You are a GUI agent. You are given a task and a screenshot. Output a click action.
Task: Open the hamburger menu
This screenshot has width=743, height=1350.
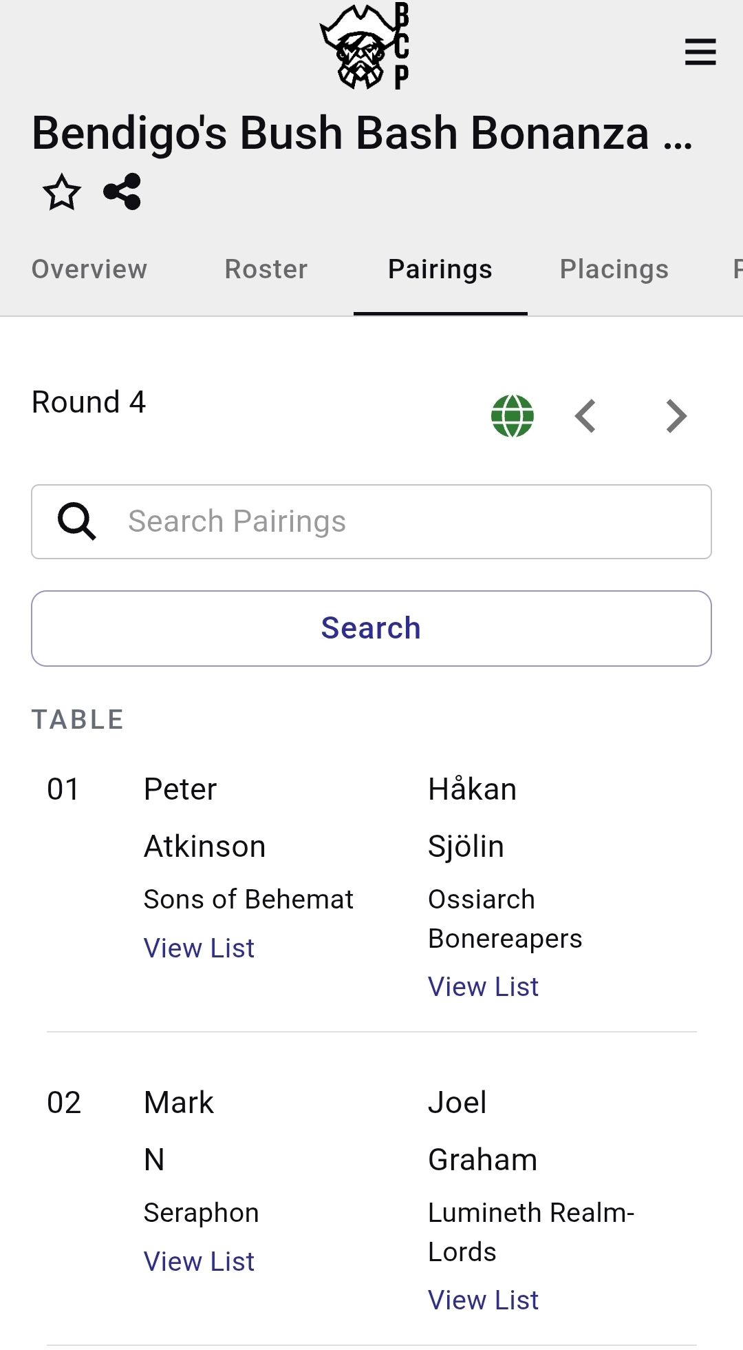[700, 52]
